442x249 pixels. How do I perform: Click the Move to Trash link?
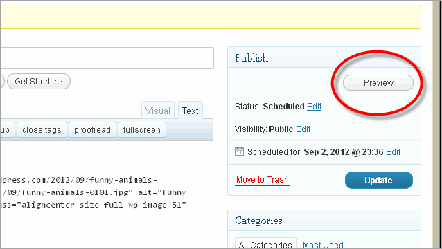click(x=263, y=180)
